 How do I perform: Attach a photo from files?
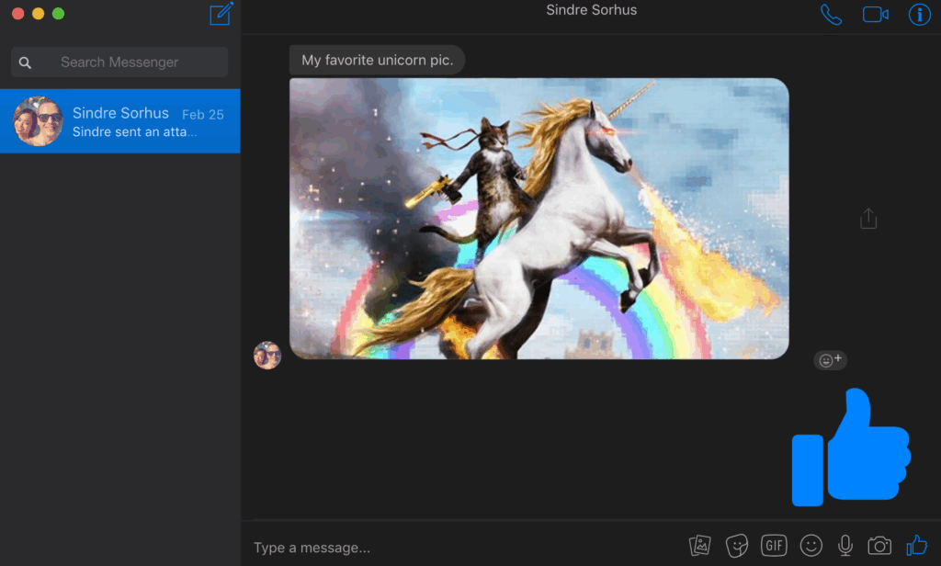point(699,546)
